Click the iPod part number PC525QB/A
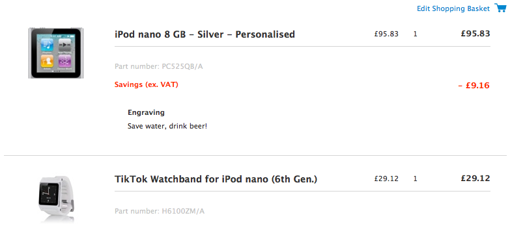The image size is (510, 235). pyautogui.click(x=159, y=66)
